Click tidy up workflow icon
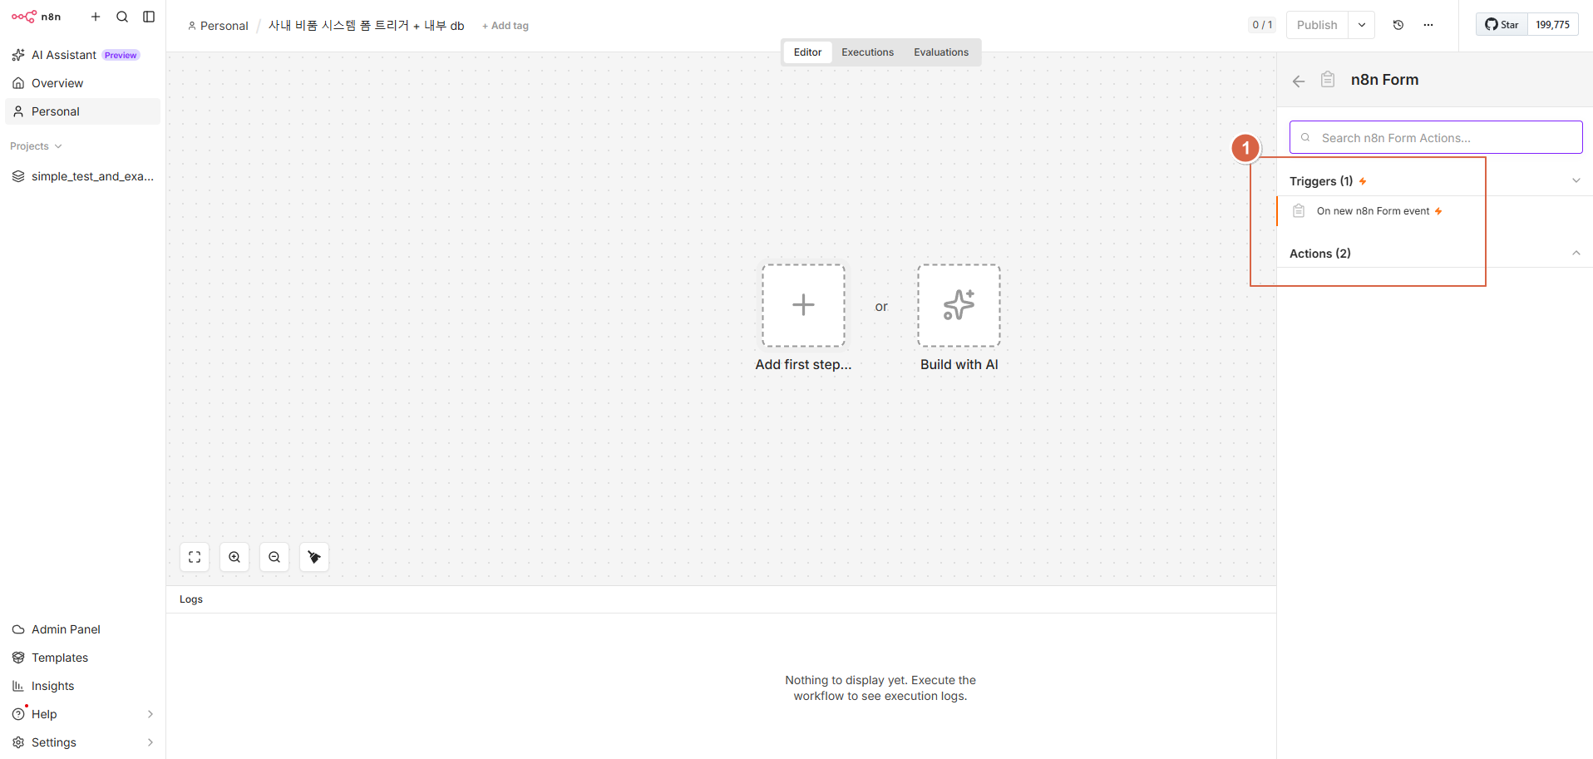Image resolution: width=1593 pixels, height=759 pixels. coord(314,557)
